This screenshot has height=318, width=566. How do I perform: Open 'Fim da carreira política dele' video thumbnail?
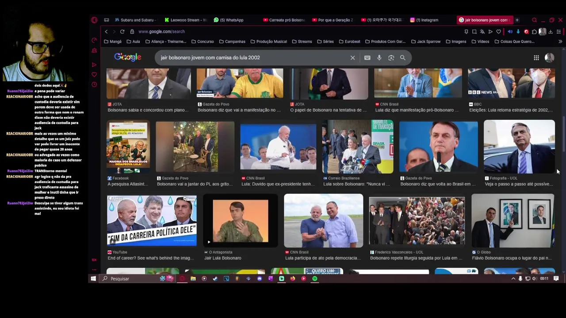click(152, 220)
